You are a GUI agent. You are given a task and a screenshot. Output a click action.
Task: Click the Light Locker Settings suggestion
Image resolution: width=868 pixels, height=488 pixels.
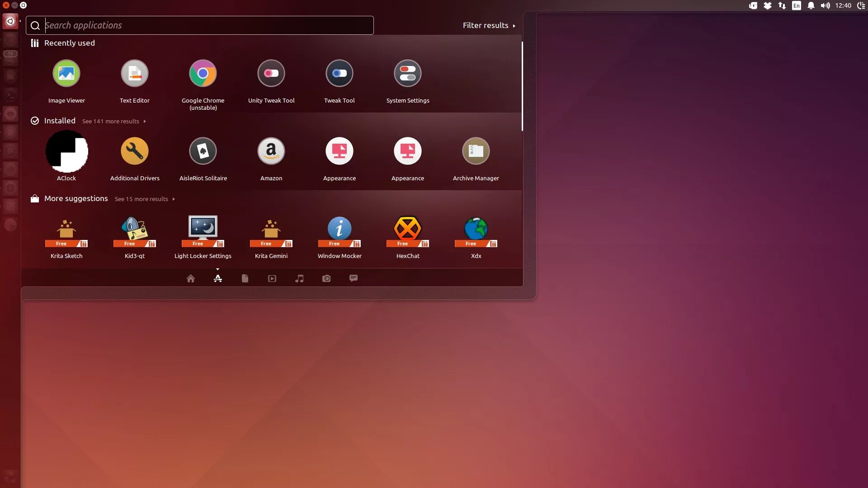pos(203,229)
